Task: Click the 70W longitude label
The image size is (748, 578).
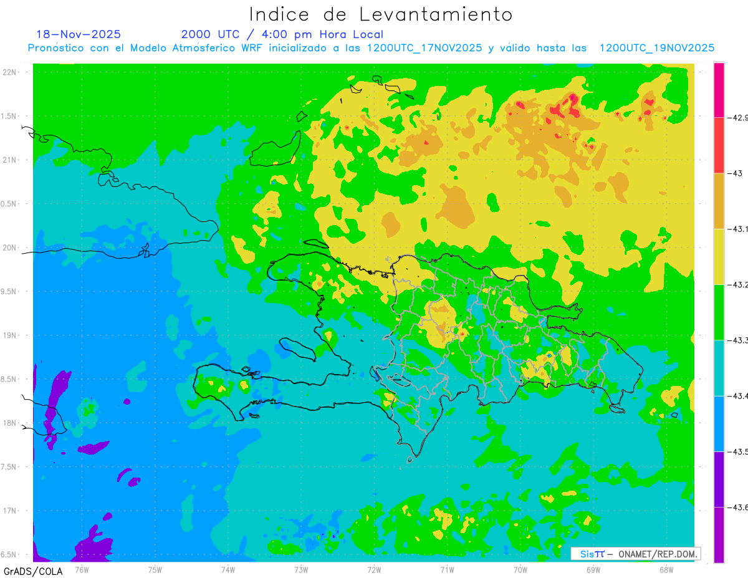Action: 520,570
